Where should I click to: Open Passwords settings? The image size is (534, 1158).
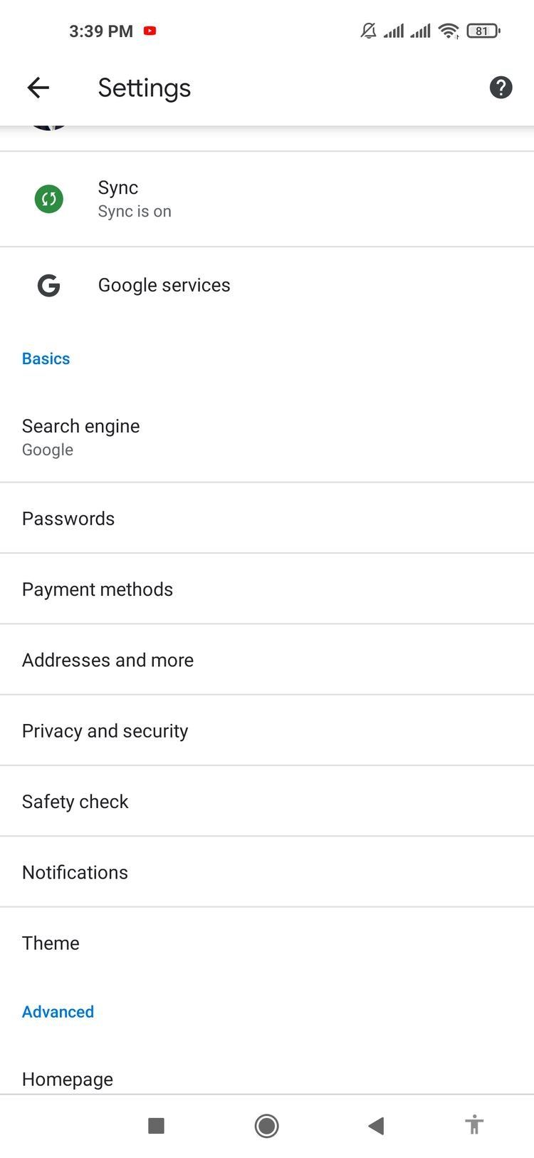[x=68, y=518]
